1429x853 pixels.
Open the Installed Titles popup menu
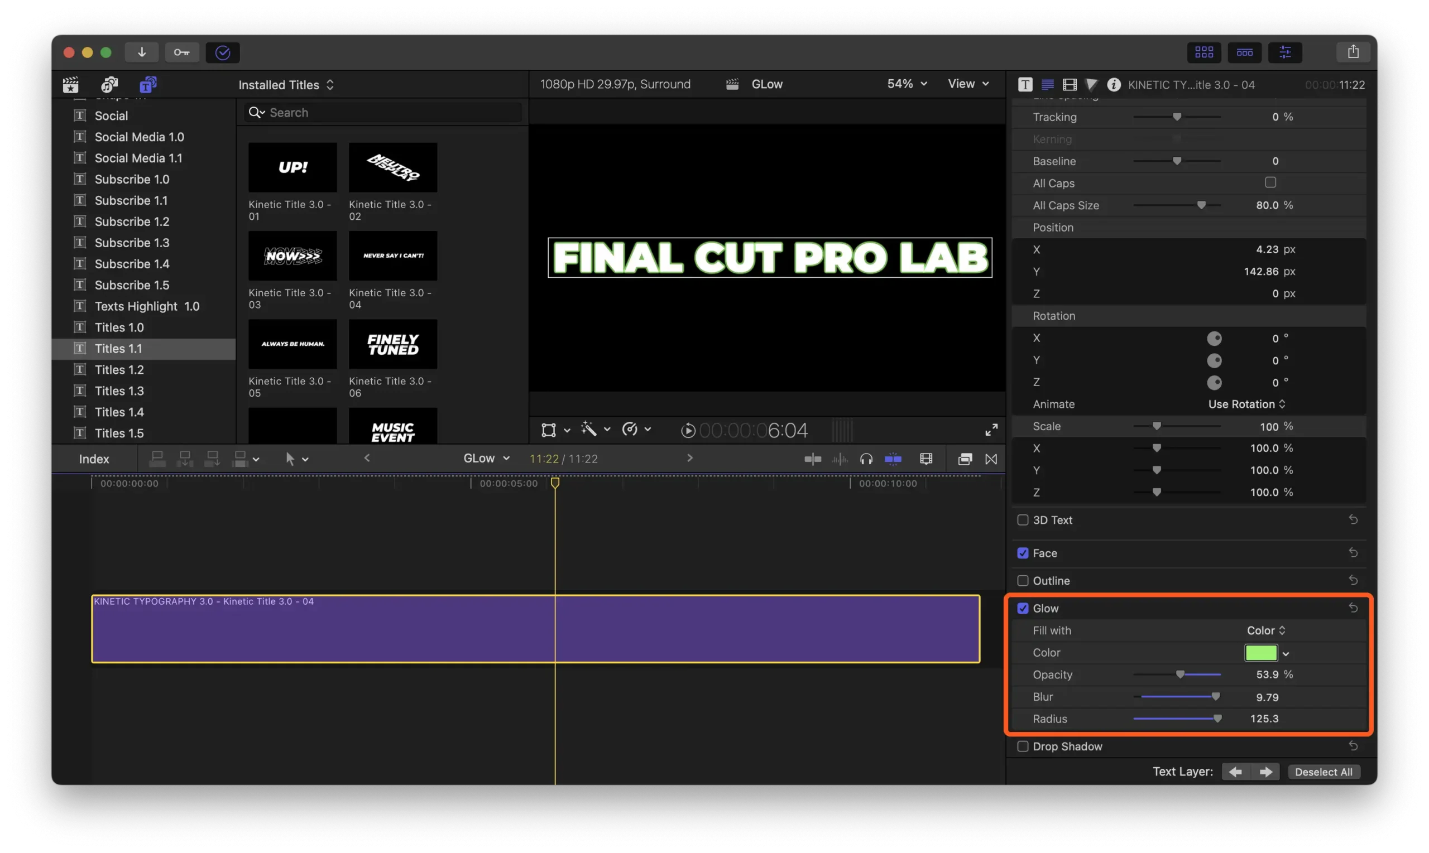tap(286, 84)
